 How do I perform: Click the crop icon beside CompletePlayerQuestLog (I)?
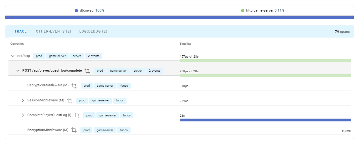pyautogui.click(x=77, y=115)
